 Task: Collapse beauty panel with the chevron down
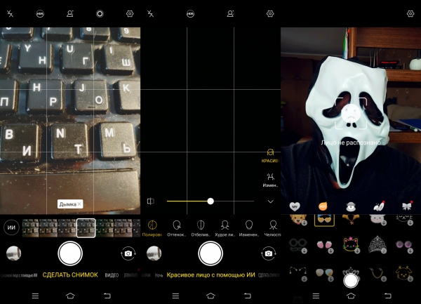point(270,201)
